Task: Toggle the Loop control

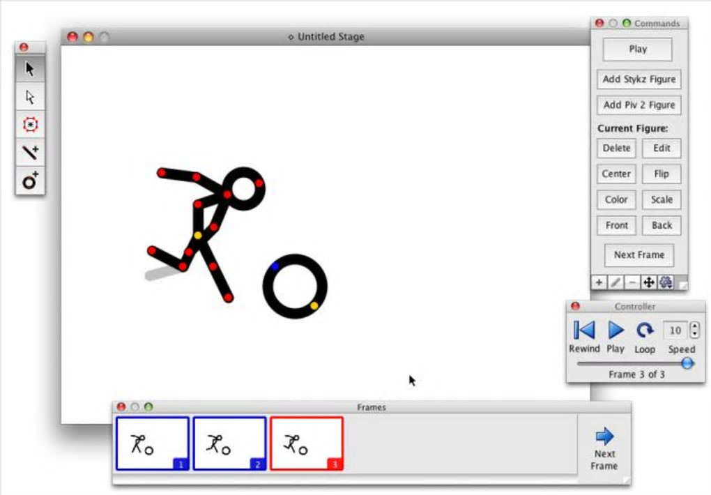Action: 644,330
